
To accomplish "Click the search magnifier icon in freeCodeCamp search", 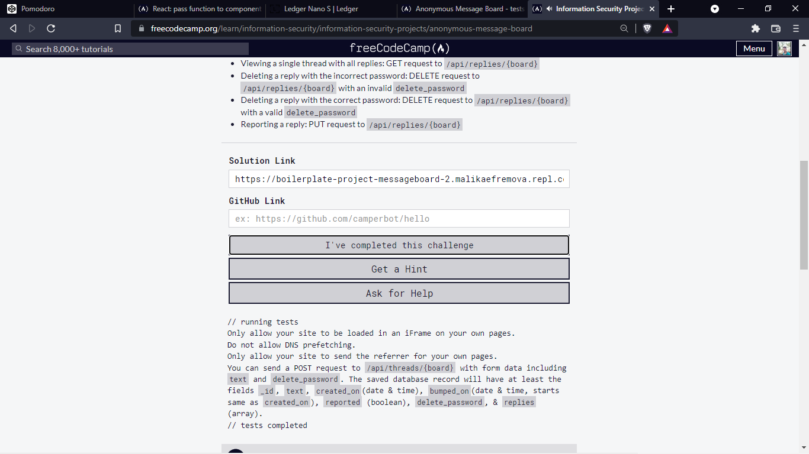I will click(x=19, y=49).
